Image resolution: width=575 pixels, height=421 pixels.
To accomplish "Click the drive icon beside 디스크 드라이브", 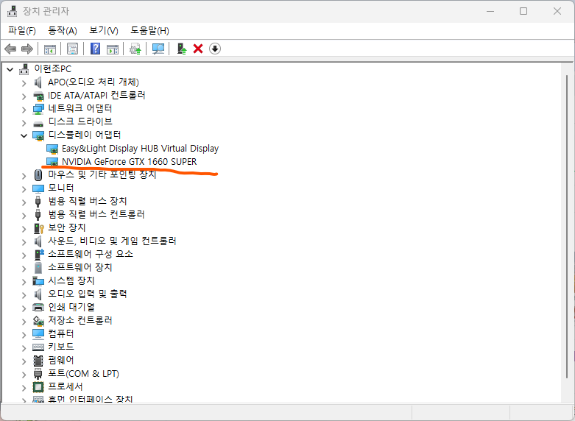I will point(38,124).
